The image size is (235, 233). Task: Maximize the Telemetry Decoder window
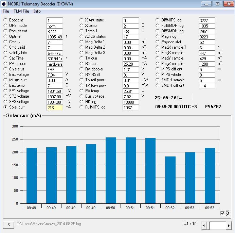[x=217, y=4]
